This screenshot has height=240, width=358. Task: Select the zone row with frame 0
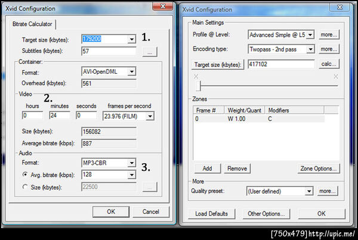[259, 119]
